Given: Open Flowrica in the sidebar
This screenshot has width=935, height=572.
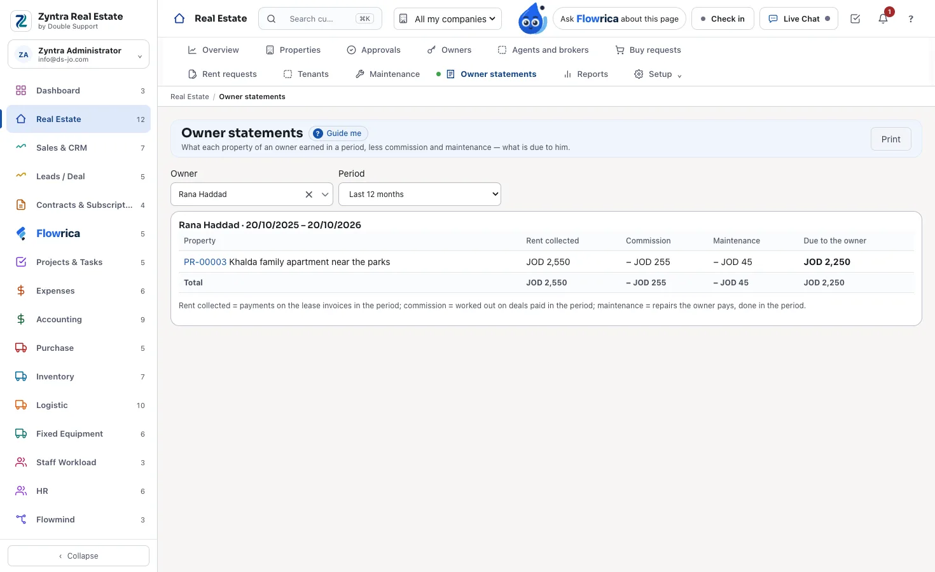Looking at the screenshot, I should 79,233.
